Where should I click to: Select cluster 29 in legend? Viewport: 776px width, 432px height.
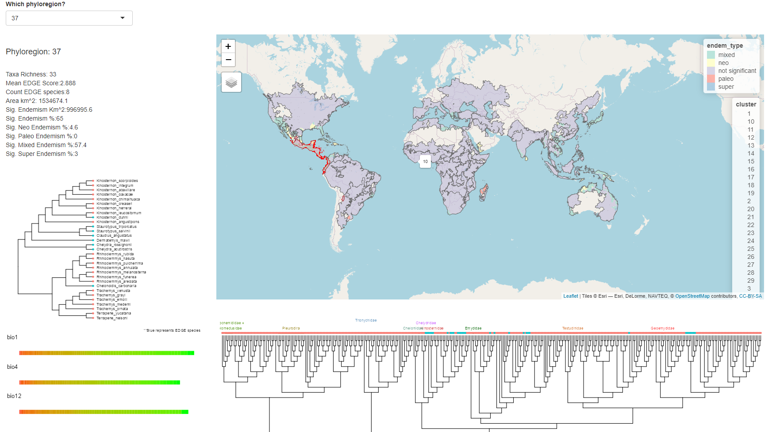tap(751, 280)
